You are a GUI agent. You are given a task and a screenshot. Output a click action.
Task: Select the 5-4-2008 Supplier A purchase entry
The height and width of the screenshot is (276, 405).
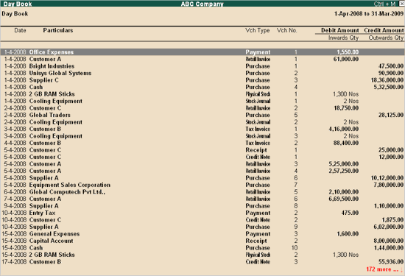202,177
